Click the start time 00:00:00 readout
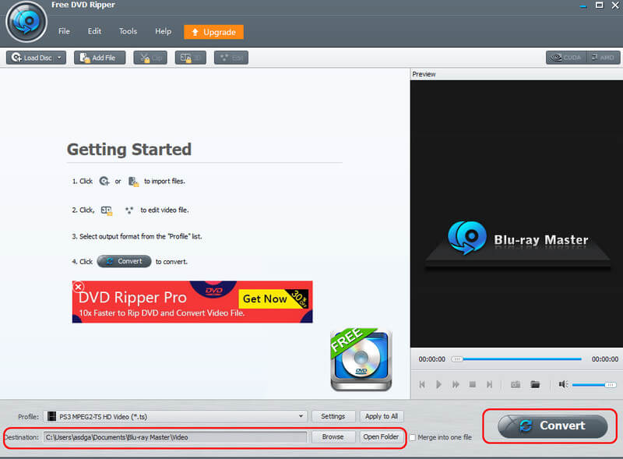This screenshot has height=459, width=623. [432, 359]
